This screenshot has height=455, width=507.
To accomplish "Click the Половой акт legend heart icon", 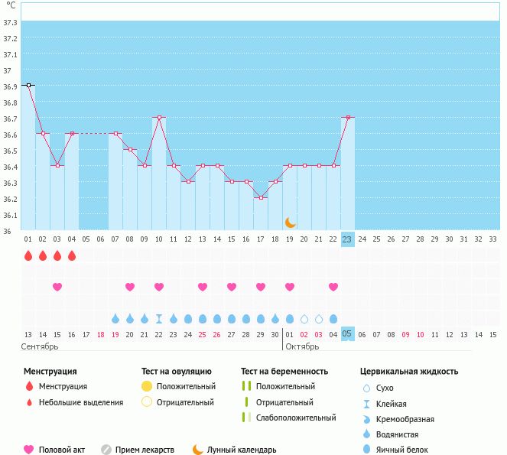I will click(29, 449).
